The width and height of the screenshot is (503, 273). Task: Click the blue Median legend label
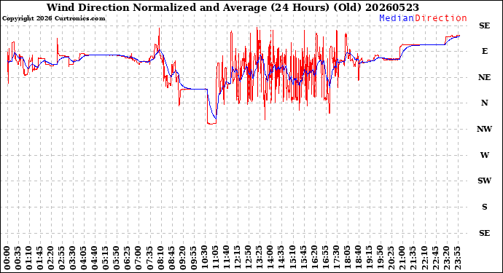pyautogui.click(x=397, y=18)
